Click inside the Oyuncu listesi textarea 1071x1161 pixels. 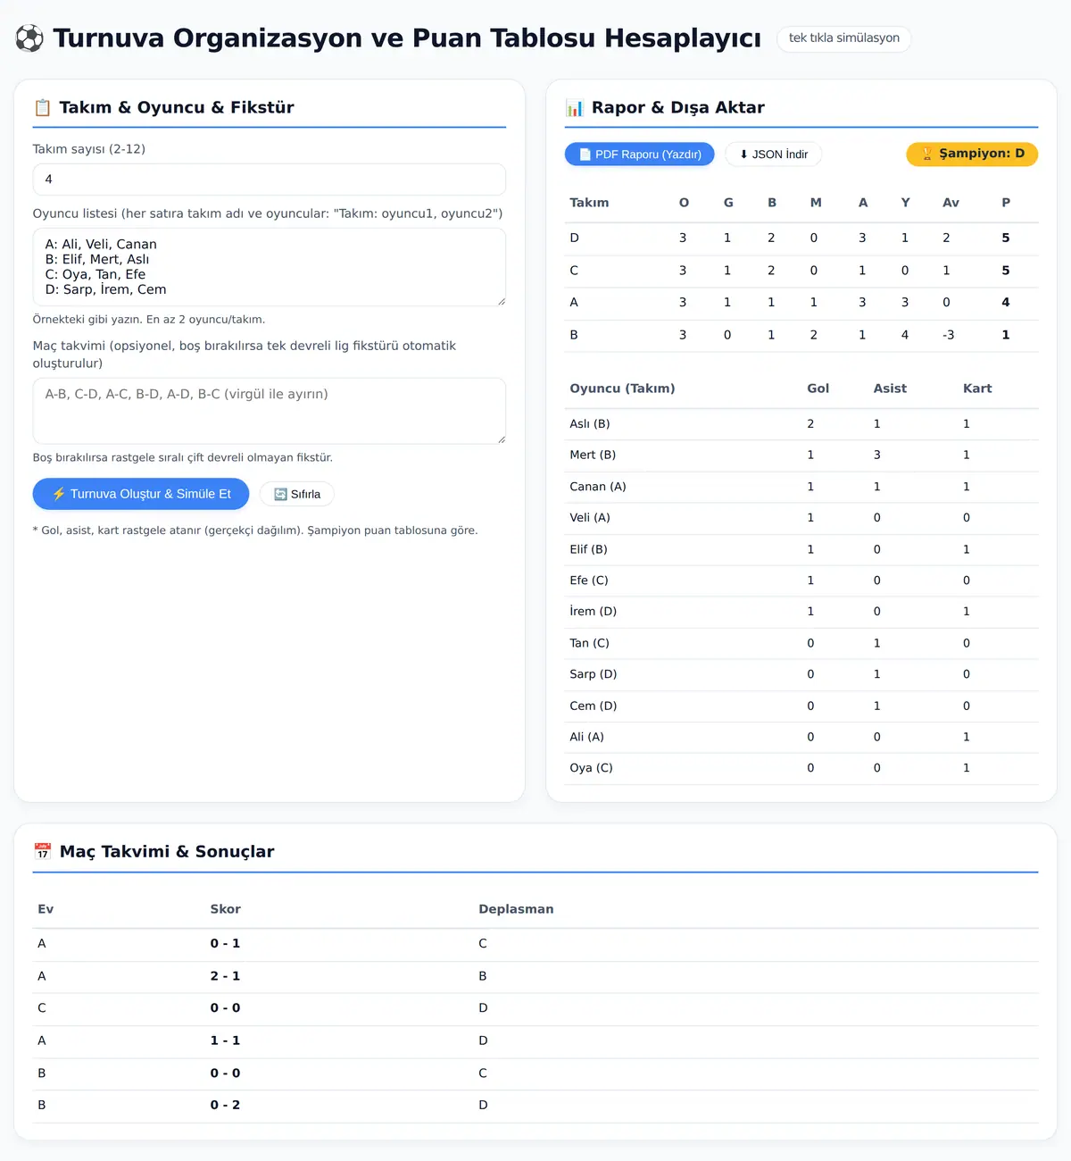(x=270, y=267)
